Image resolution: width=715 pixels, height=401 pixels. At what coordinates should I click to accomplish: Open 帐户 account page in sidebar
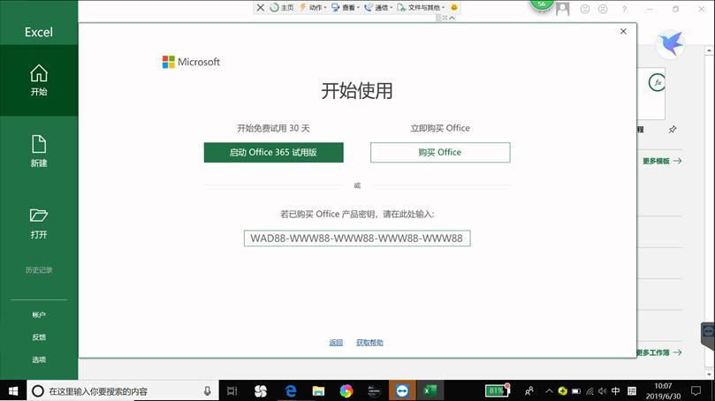tap(39, 314)
